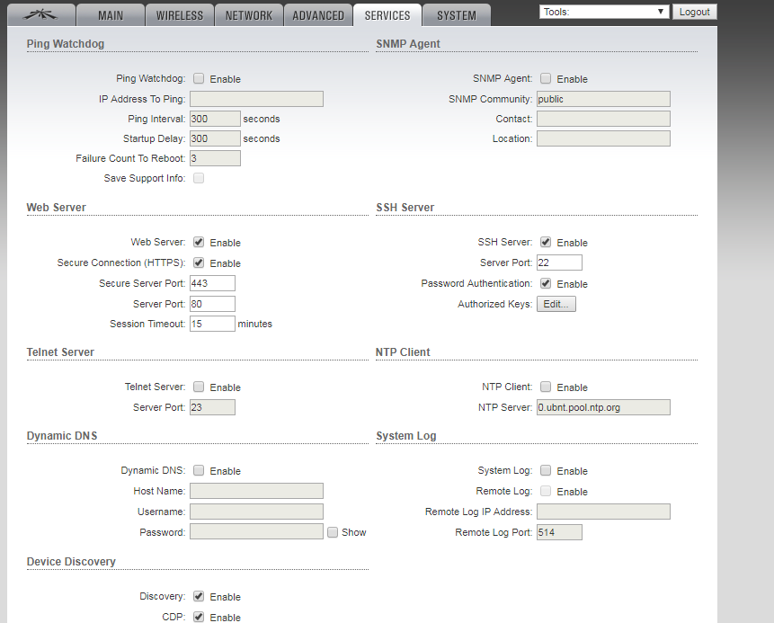774x623 pixels.
Task: Check the Show password checkbox
Action: (333, 532)
